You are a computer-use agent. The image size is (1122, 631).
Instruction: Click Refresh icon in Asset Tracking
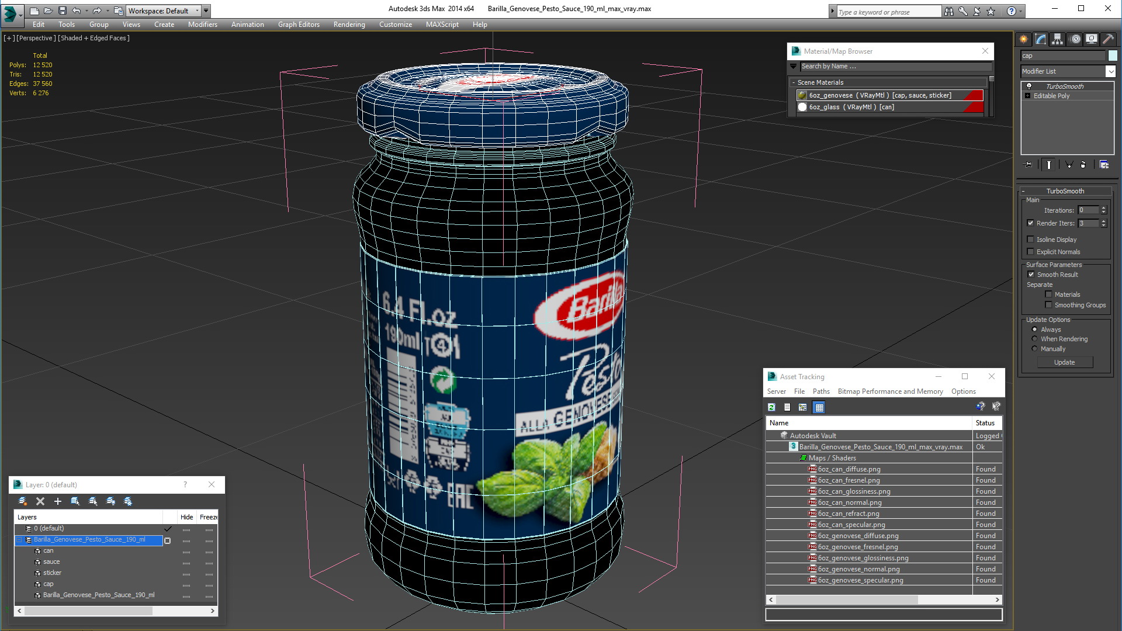coord(771,407)
